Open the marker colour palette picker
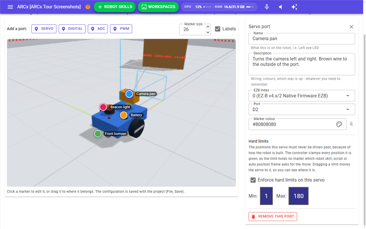 (339, 124)
